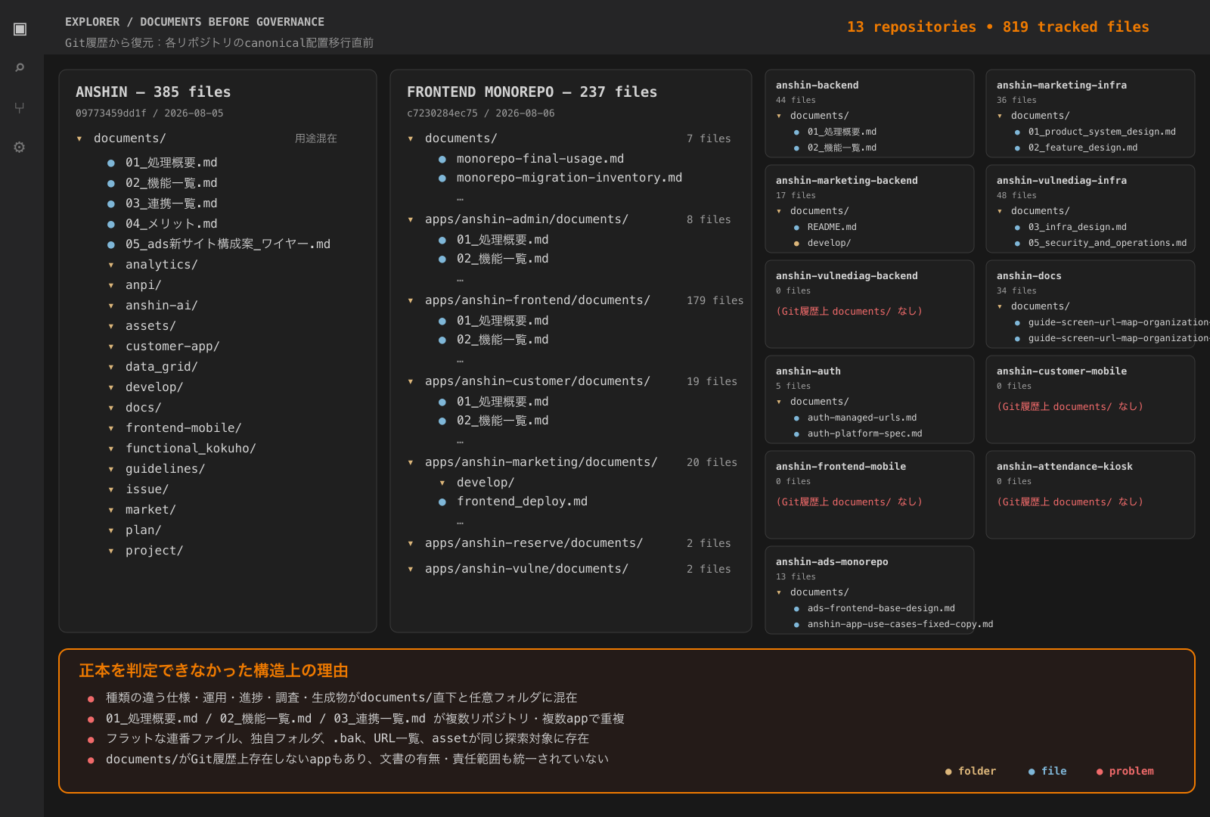Open auth-platform-spec.md file

[x=864, y=433]
